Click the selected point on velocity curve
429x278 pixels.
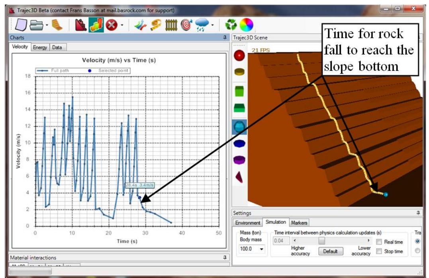click(139, 197)
